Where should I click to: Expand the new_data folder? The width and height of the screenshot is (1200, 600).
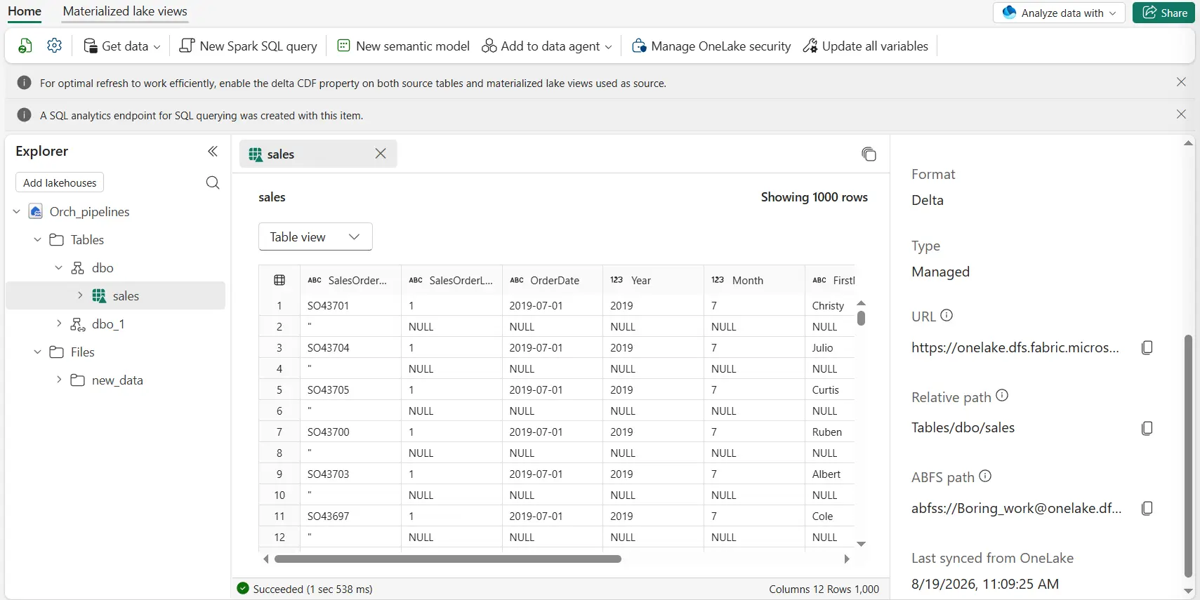[x=59, y=380]
